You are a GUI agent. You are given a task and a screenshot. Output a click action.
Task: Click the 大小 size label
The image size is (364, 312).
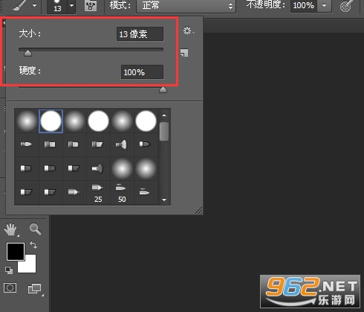(30, 34)
